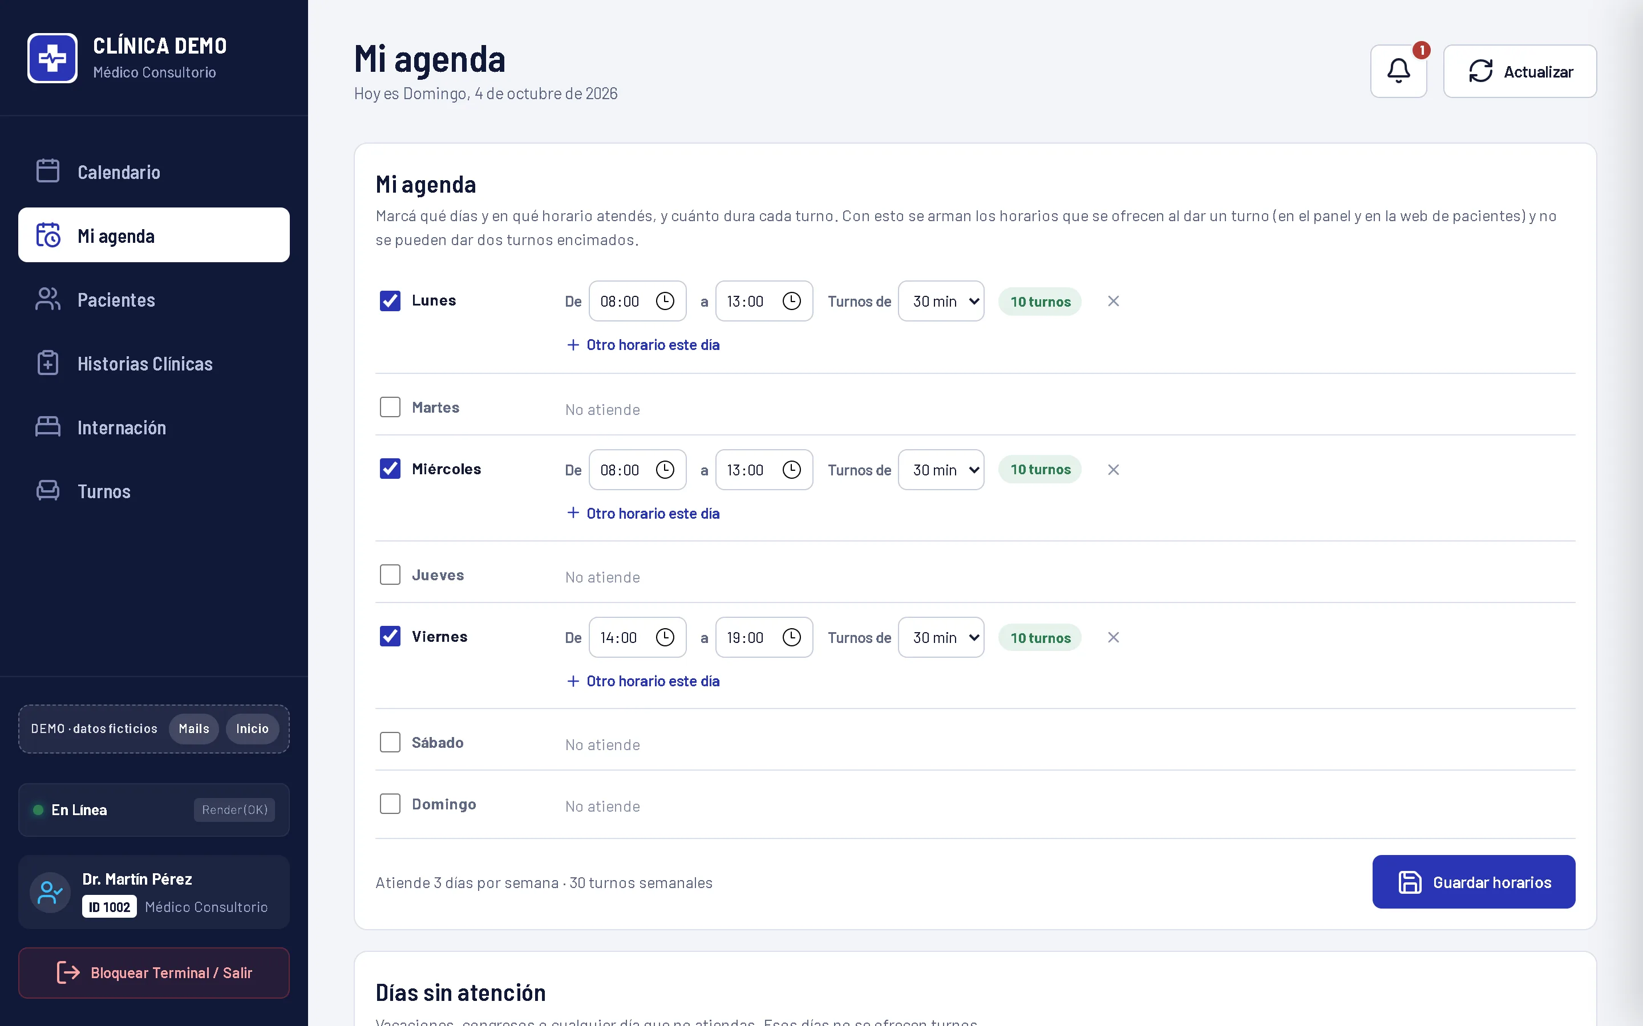The image size is (1643, 1026).
Task: Click the plus icon for Viernes extra schedule
Action: (573, 681)
